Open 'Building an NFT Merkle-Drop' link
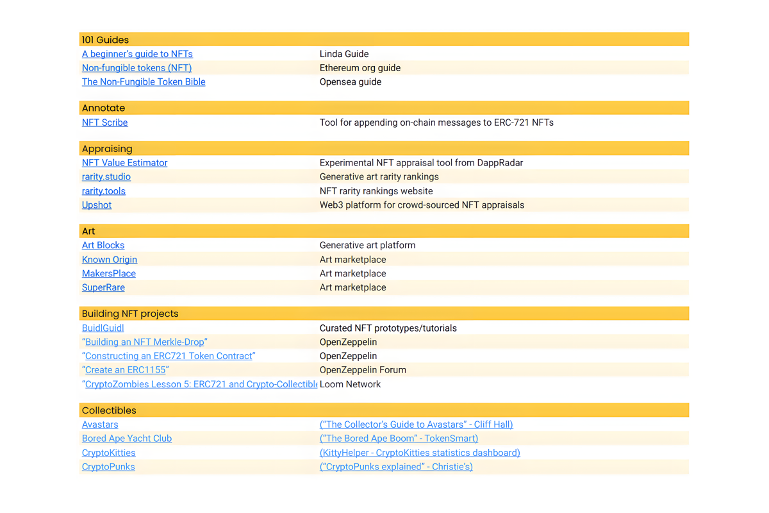Screen dimensions: 769x513 click(x=145, y=342)
